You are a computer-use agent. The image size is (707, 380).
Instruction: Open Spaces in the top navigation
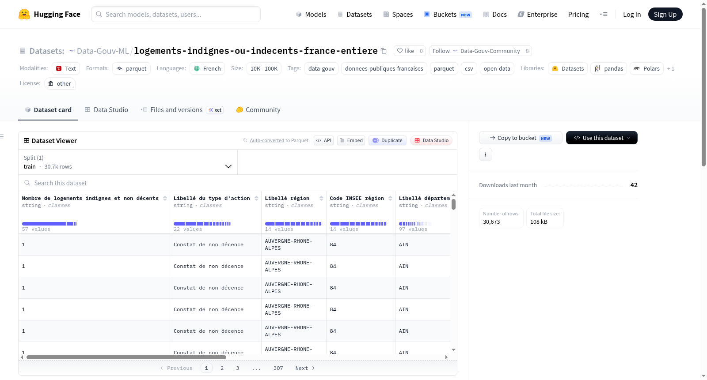(398, 15)
